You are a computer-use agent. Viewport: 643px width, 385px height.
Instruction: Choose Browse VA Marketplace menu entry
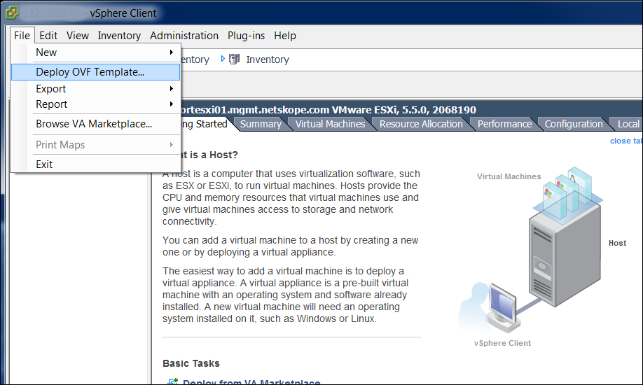95,124
